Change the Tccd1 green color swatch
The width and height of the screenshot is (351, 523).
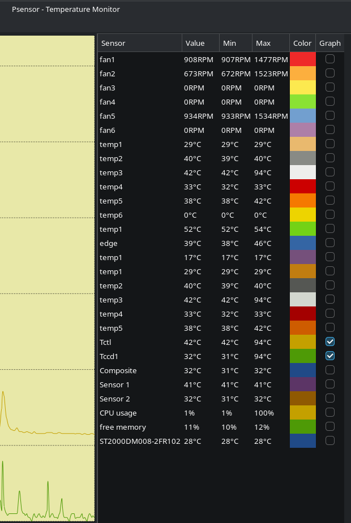pos(302,356)
